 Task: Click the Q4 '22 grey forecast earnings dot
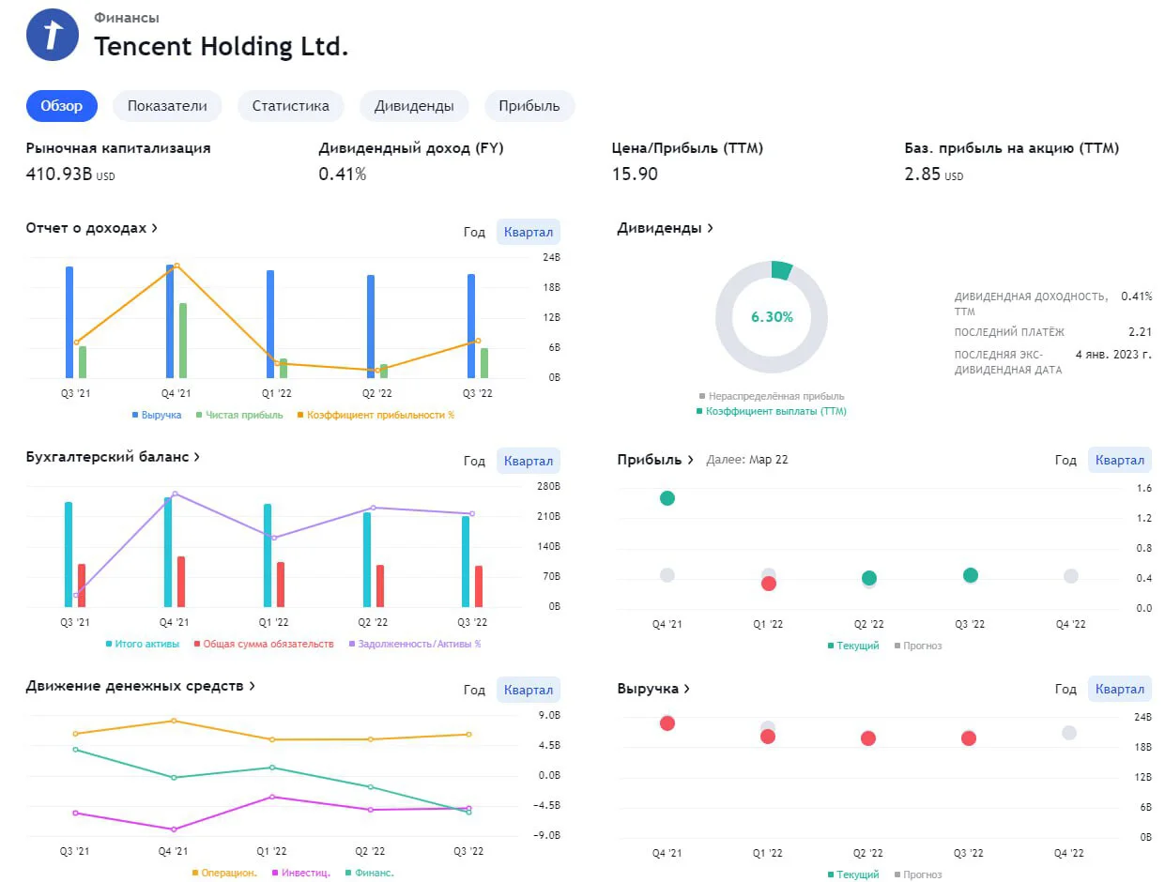pyautogui.click(x=1071, y=576)
